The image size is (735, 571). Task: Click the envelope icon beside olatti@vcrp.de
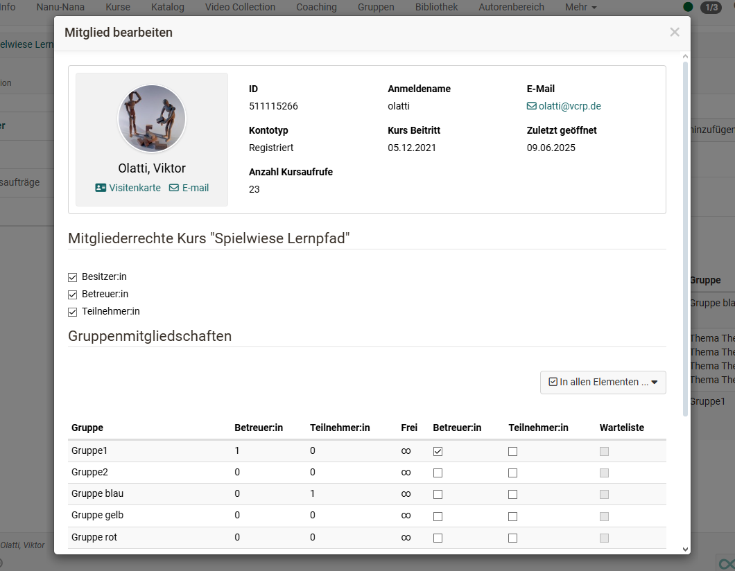click(531, 107)
